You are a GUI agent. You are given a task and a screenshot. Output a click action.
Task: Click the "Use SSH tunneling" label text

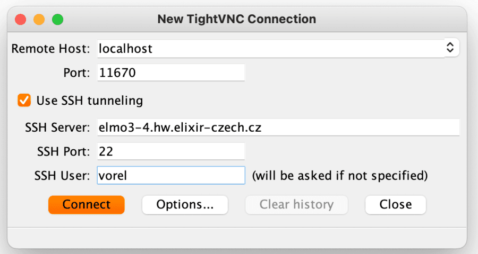(x=89, y=100)
